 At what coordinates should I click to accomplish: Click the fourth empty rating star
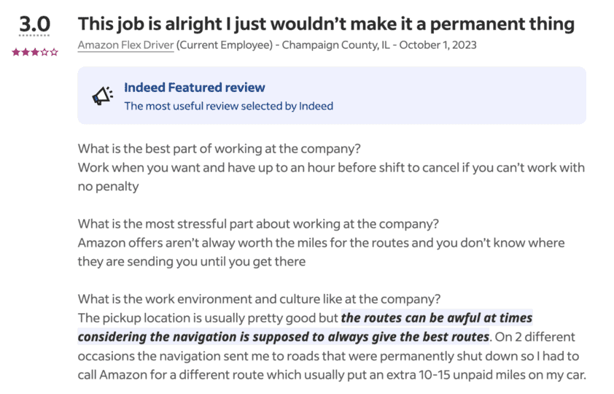pos(44,53)
